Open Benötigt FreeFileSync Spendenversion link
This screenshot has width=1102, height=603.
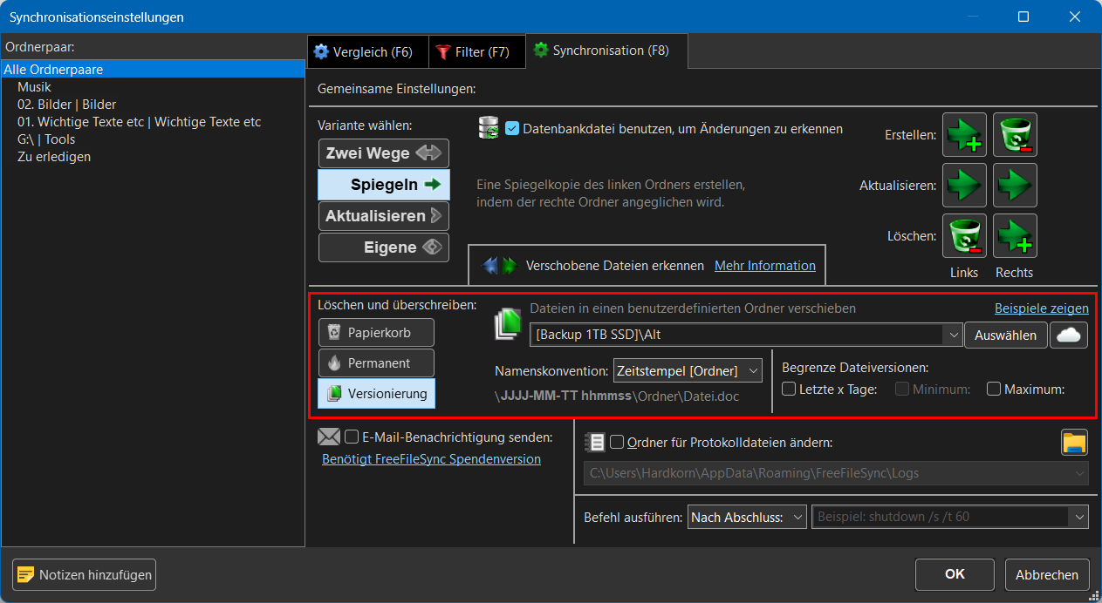click(431, 458)
